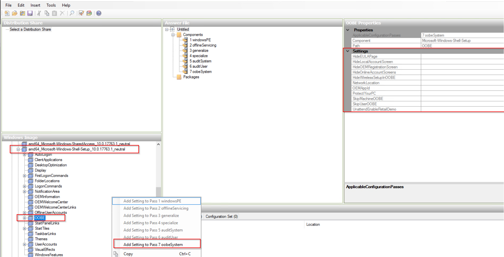Switch to the Configuration Set (0) tab
This screenshot has width=504, height=257.
tap(221, 217)
